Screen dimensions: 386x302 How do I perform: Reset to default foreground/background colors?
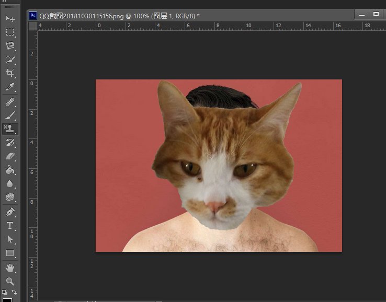click(4, 292)
